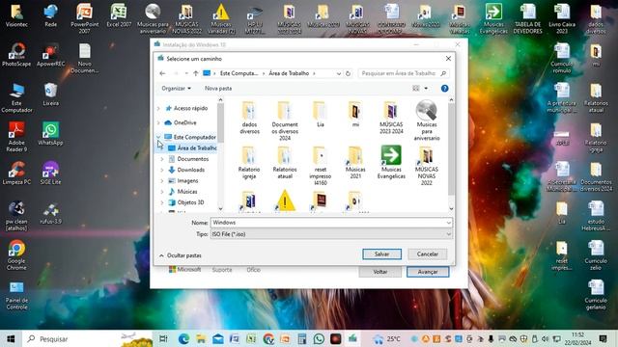Open Adobe Reader 9 desktop shortcut
The image size is (618, 347).
click(16, 137)
